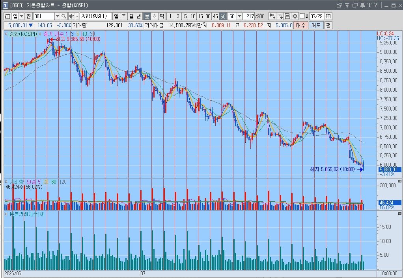Click the 전 button

point(28,16)
